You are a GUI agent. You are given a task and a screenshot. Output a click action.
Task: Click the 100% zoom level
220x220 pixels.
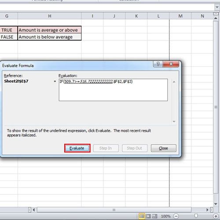point(165,216)
